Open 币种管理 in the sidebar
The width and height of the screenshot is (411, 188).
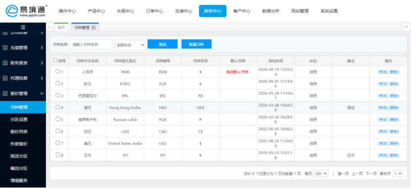coord(23,107)
